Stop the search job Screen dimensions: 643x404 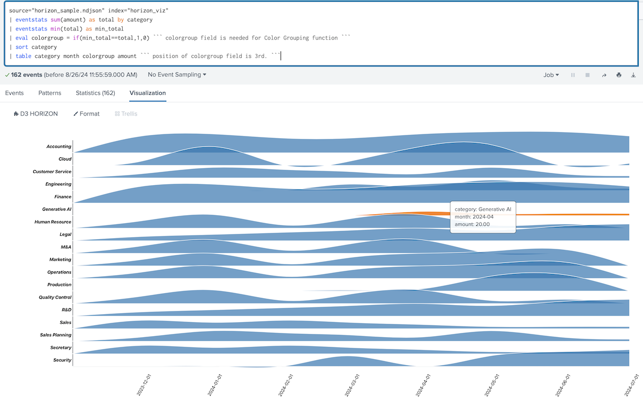(x=587, y=75)
